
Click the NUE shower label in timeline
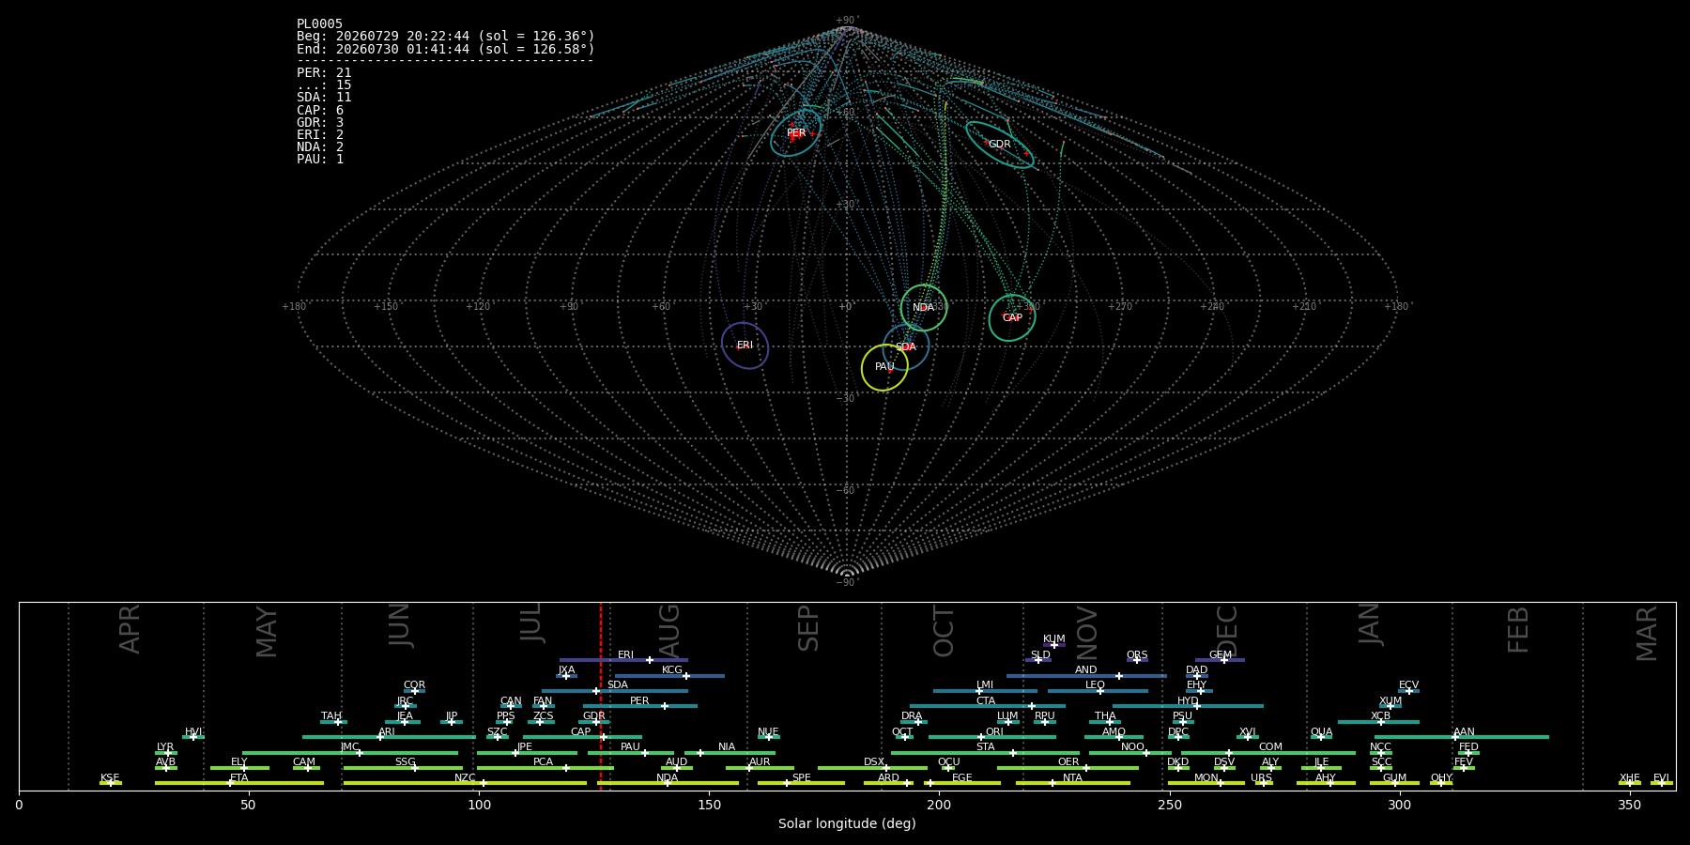(768, 732)
